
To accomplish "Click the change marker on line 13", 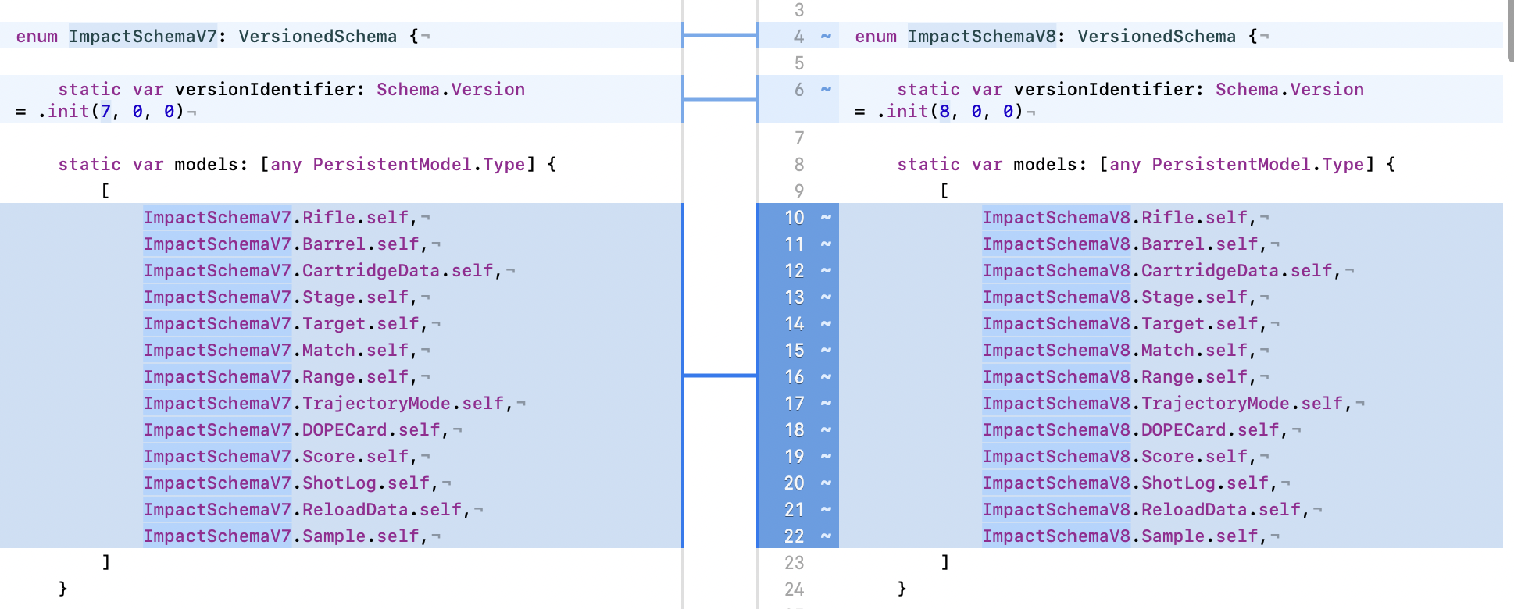I will coord(826,297).
